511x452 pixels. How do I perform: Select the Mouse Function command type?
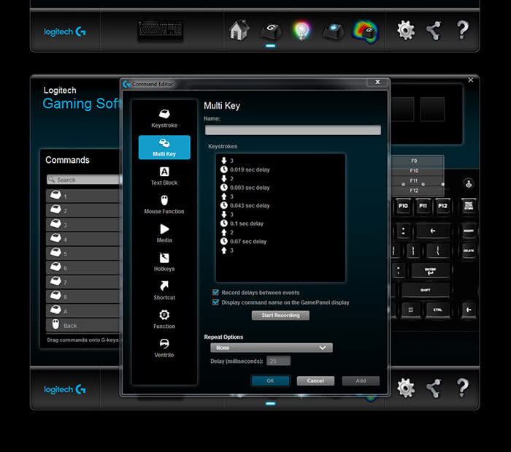click(x=164, y=204)
